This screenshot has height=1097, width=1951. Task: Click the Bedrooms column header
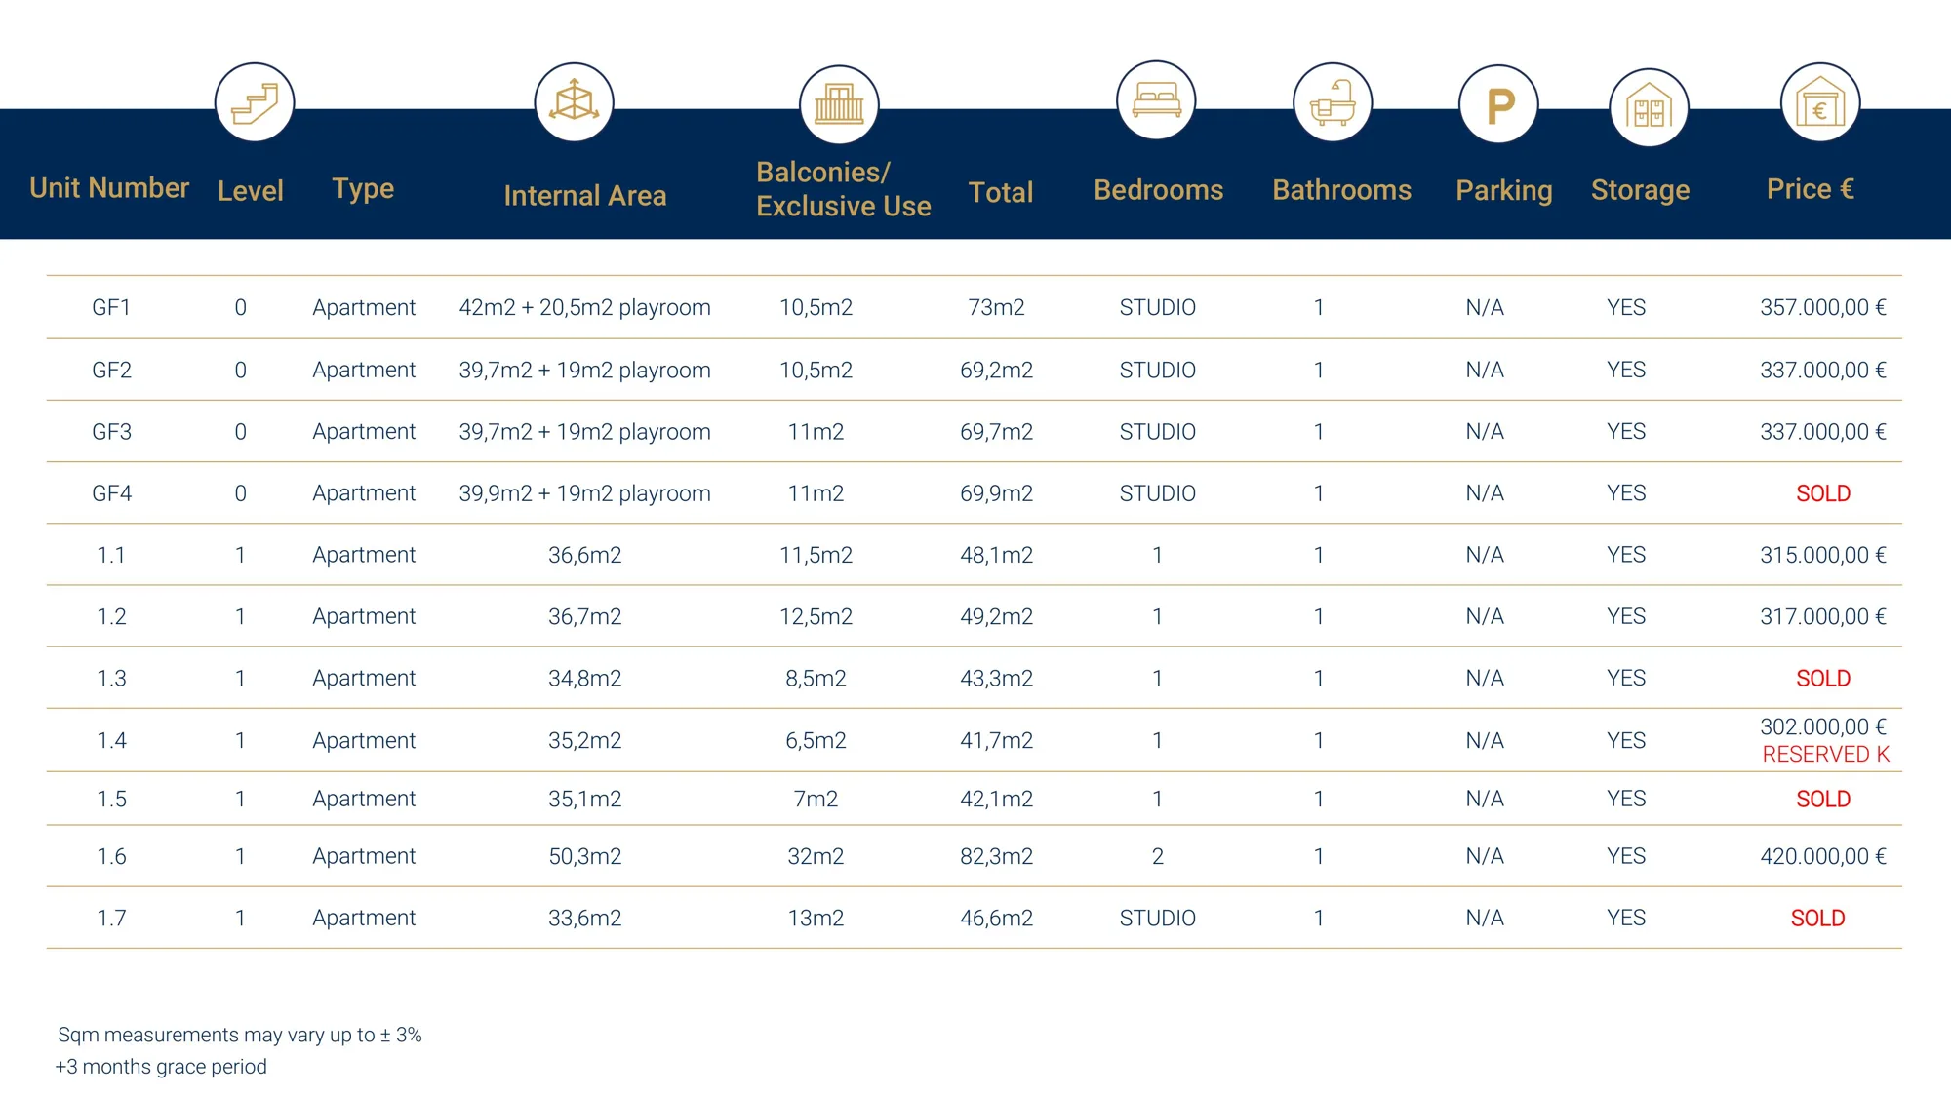click(x=1158, y=189)
